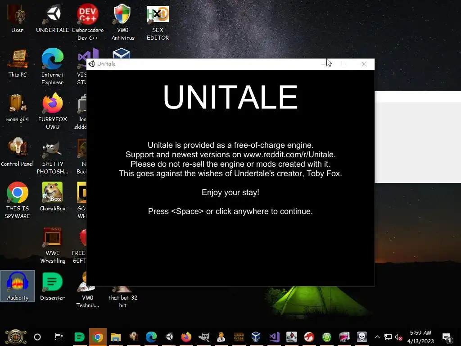Click the 'Enjoy your stay!' line
Screen dimensions: 461x346
point(230,192)
